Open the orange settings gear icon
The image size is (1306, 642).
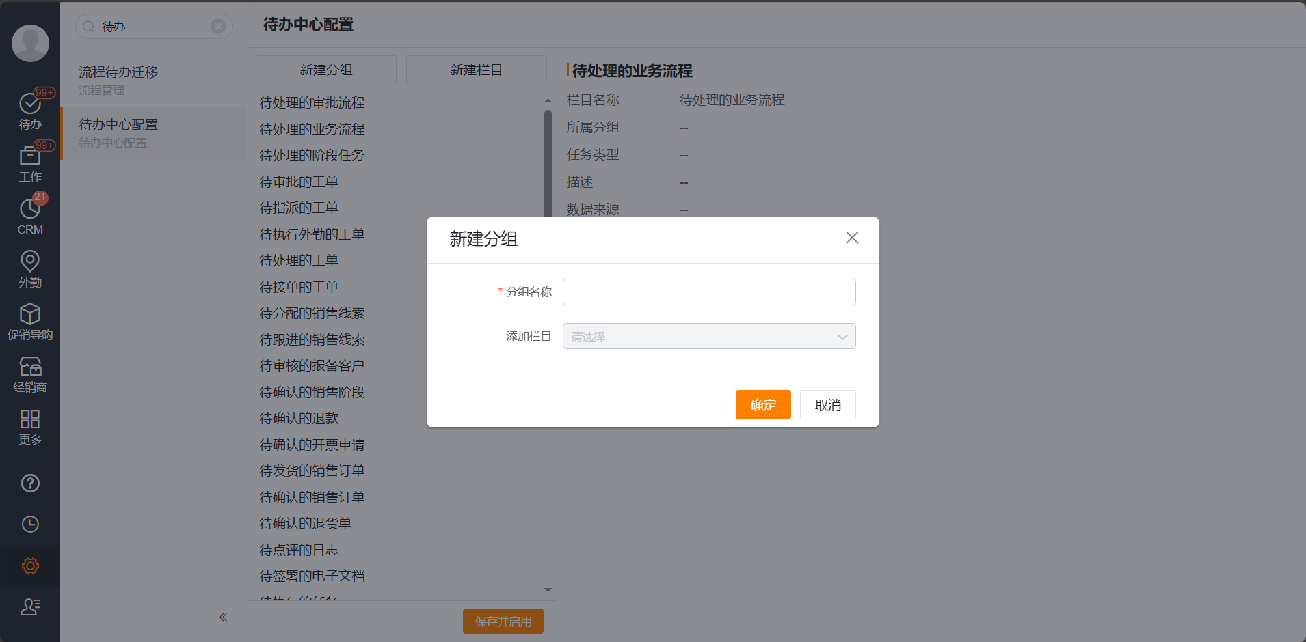click(30, 566)
